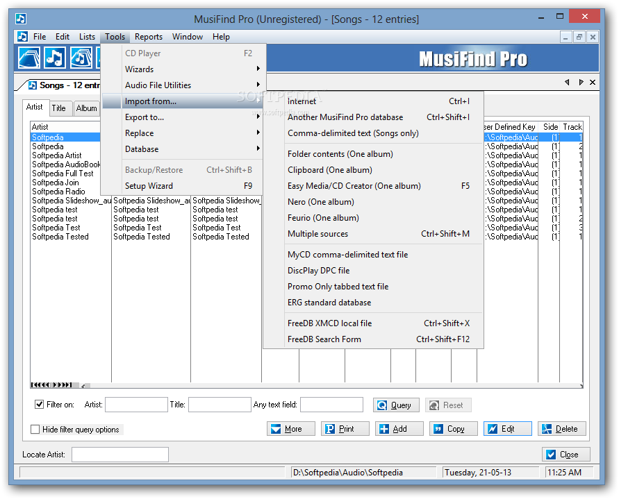Select the Softpedia Radio row
The height and width of the screenshot is (499, 619).
pyautogui.click(x=65, y=192)
